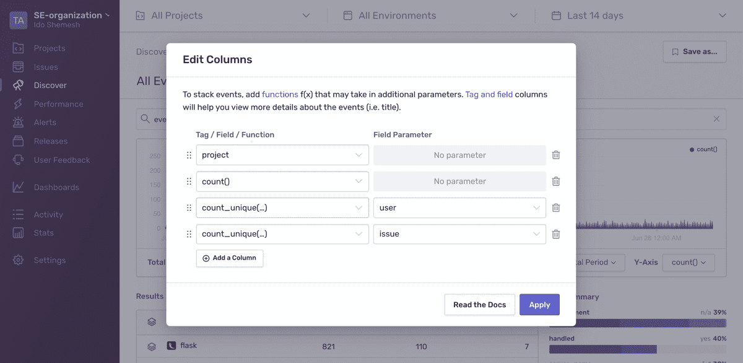This screenshot has height=363, width=743.
Task: Delete the project column row
Action: [556, 155]
